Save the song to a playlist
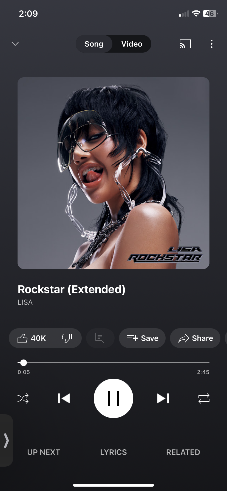 click(x=142, y=338)
